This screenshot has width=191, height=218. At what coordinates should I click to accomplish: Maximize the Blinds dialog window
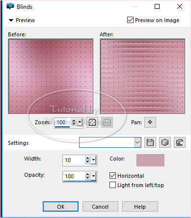(x=157, y=6)
